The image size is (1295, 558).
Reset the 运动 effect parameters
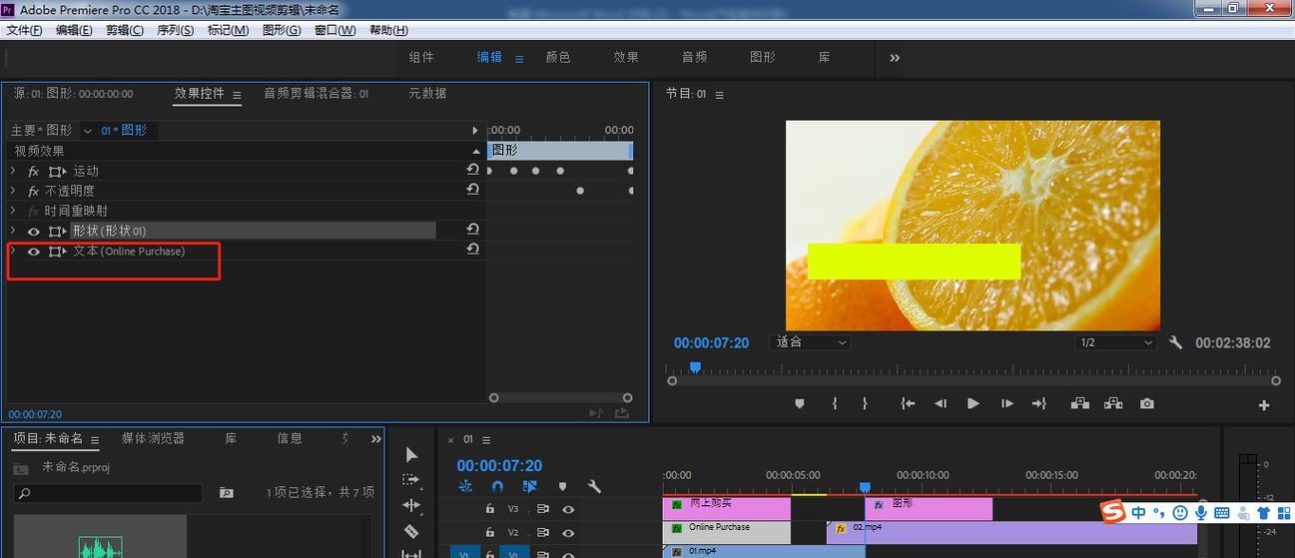pos(473,171)
